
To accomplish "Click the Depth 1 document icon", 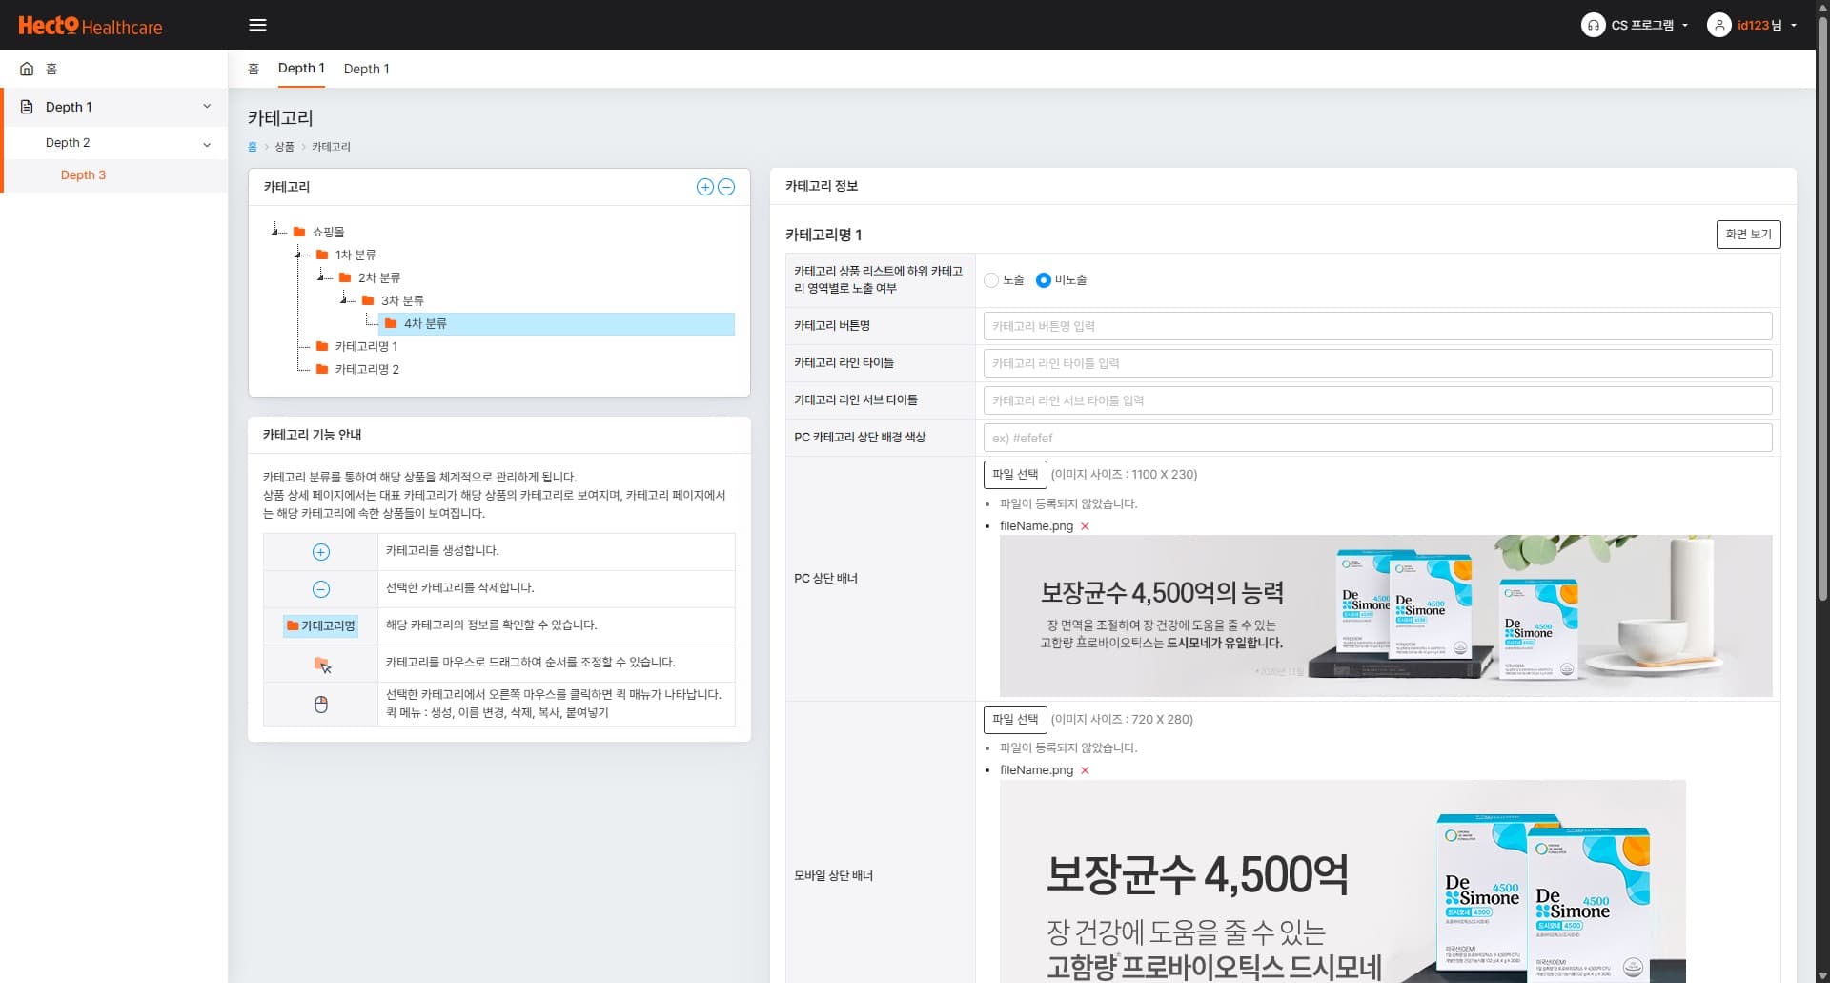I will click(27, 107).
